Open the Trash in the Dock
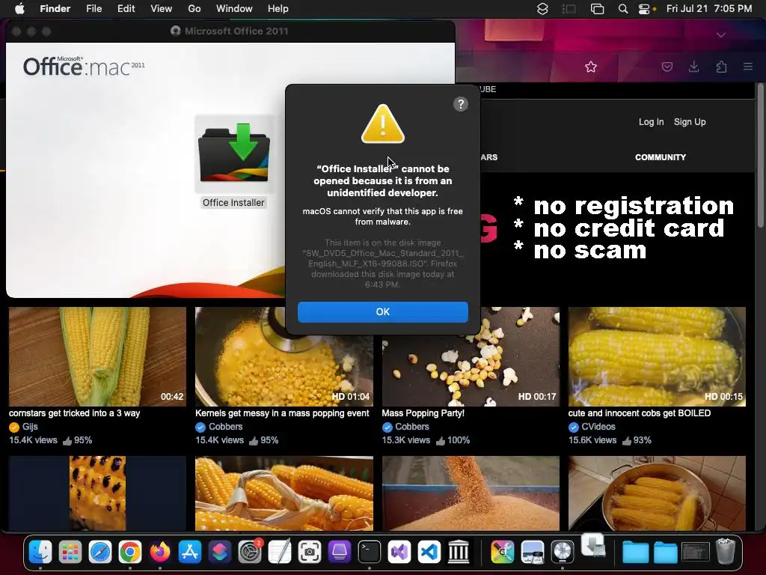The height and width of the screenshot is (575, 766). tap(726, 551)
